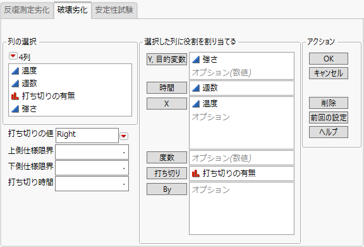Select 週数 in the column selection list
The image size is (364, 247).
[x=29, y=83]
